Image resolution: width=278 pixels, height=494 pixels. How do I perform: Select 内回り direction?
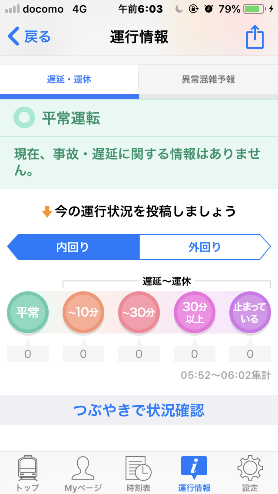tap(73, 247)
